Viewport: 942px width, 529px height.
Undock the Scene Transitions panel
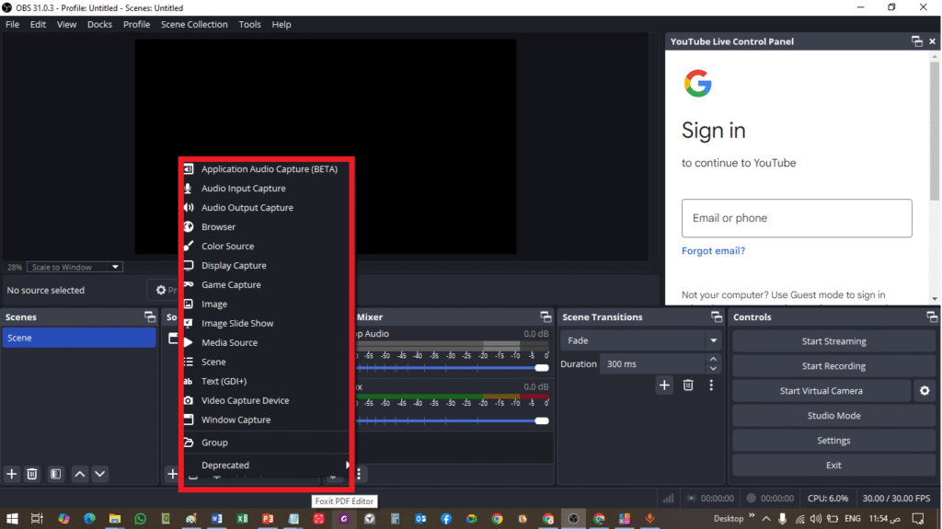pos(716,316)
